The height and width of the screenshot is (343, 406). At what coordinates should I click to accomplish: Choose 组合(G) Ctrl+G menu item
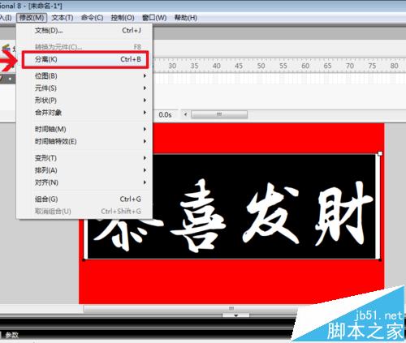(x=84, y=199)
